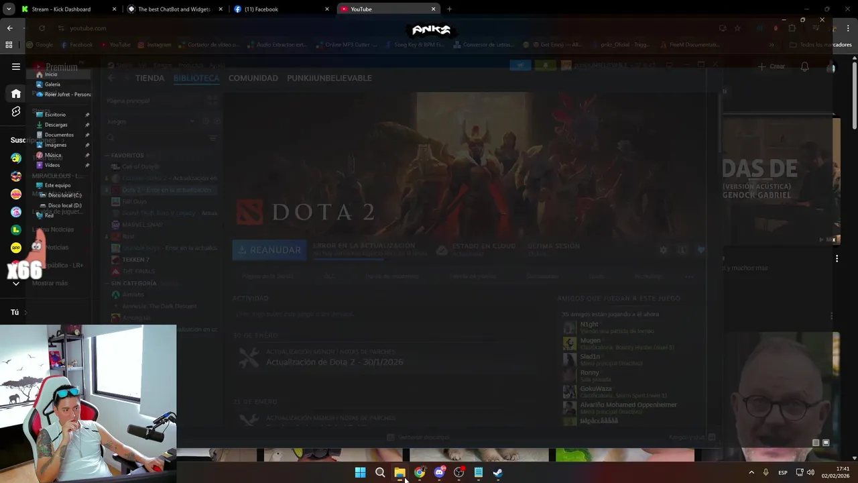Open File Explorer from taskbar
This screenshot has height=483, width=858.
[x=400, y=472]
